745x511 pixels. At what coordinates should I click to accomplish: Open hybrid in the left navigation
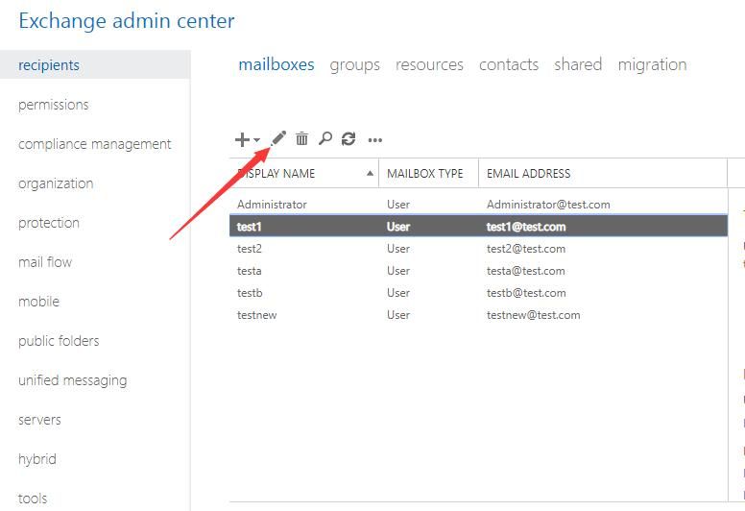(x=37, y=459)
